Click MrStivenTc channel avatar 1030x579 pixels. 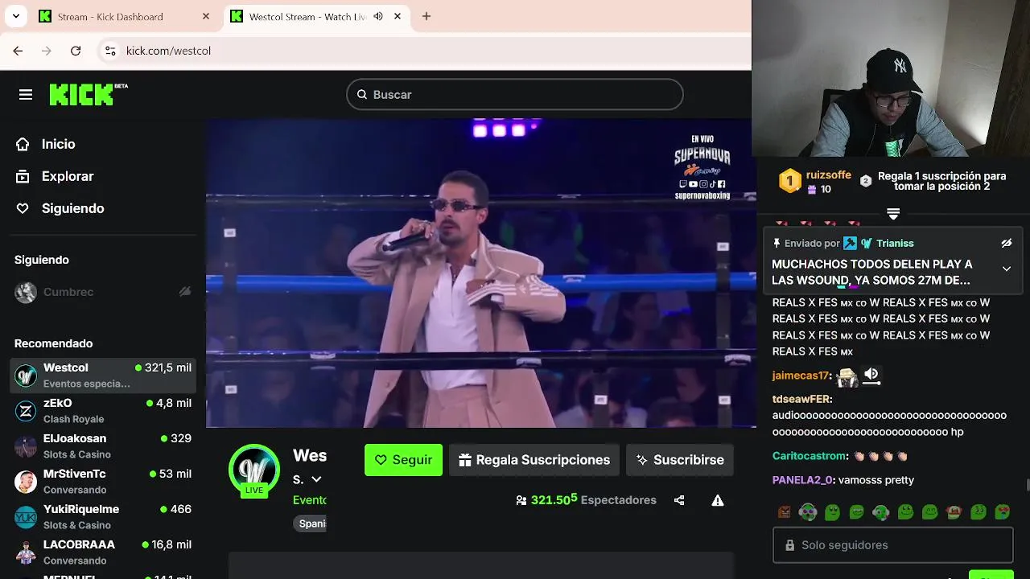coord(26,482)
